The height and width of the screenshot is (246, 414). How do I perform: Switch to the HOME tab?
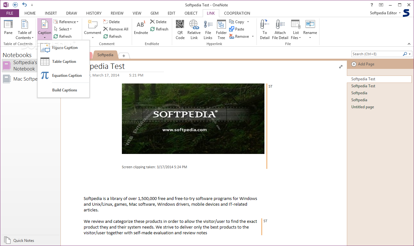pos(30,13)
